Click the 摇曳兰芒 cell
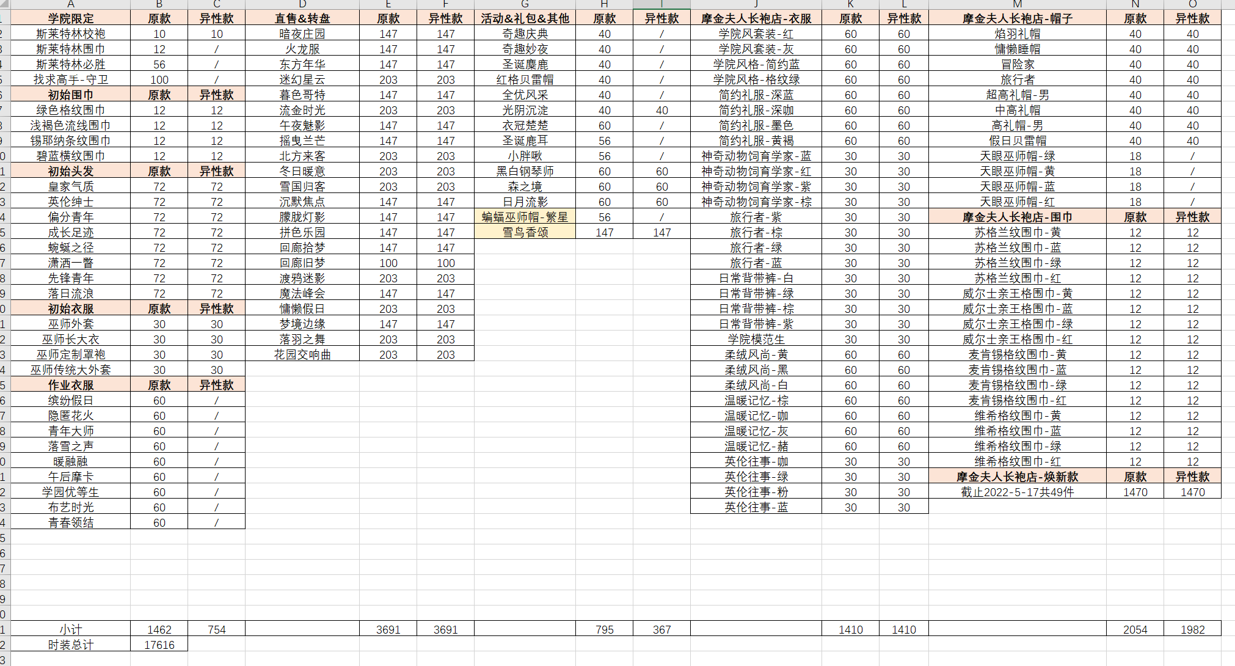This screenshot has width=1235, height=666. pyautogui.click(x=302, y=141)
